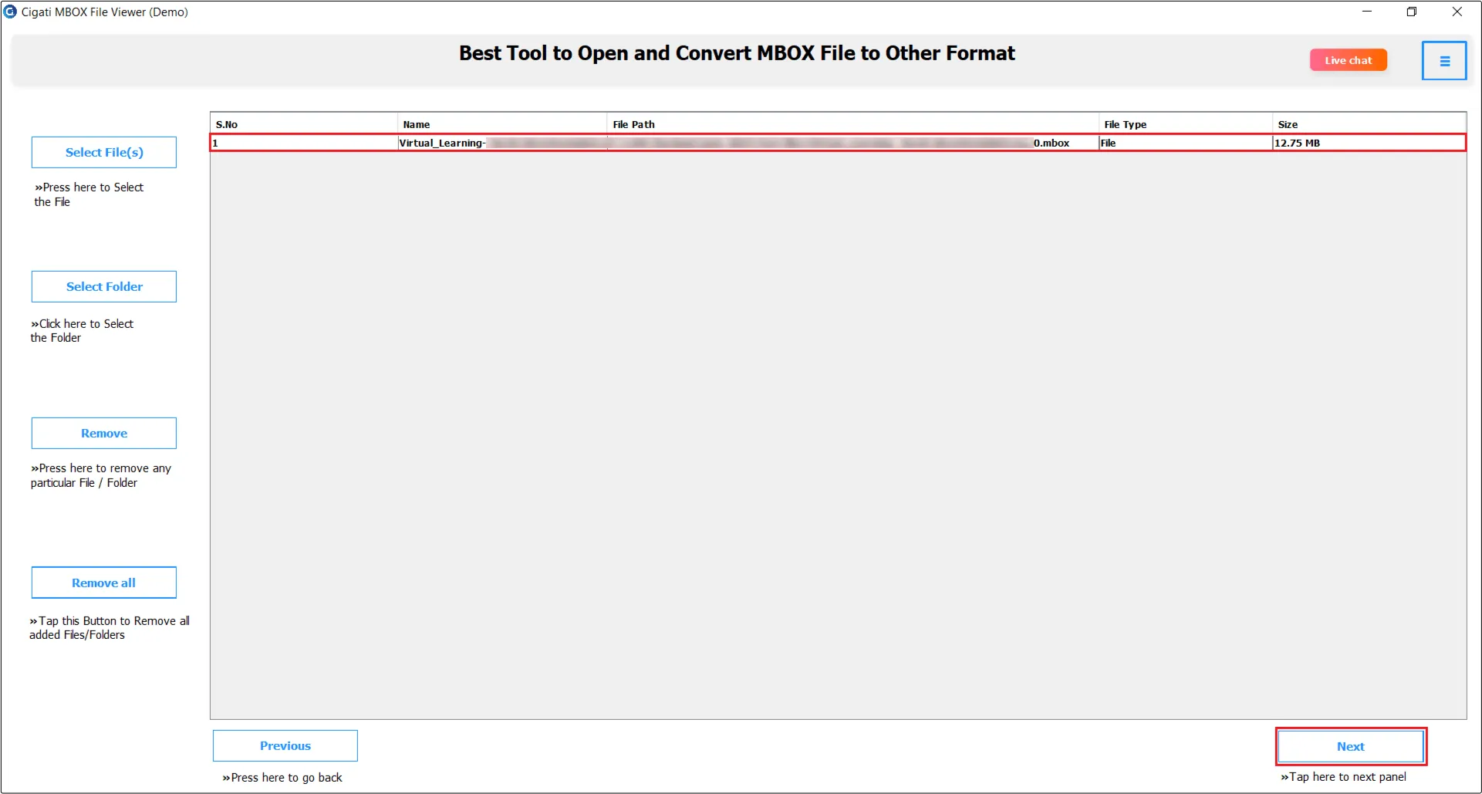Click the Remove all button
The width and height of the screenshot is (1482, 794).
point(104,583)
